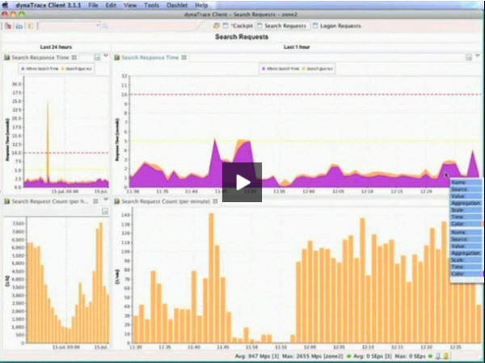The image size is (485, 363).
Task: Play the video with the center play button
Action: click(x=242, y=182)
